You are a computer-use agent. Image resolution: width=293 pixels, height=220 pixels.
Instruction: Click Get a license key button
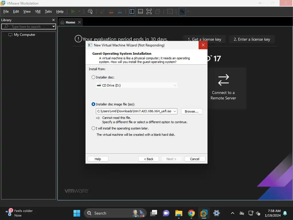(204, 39)
